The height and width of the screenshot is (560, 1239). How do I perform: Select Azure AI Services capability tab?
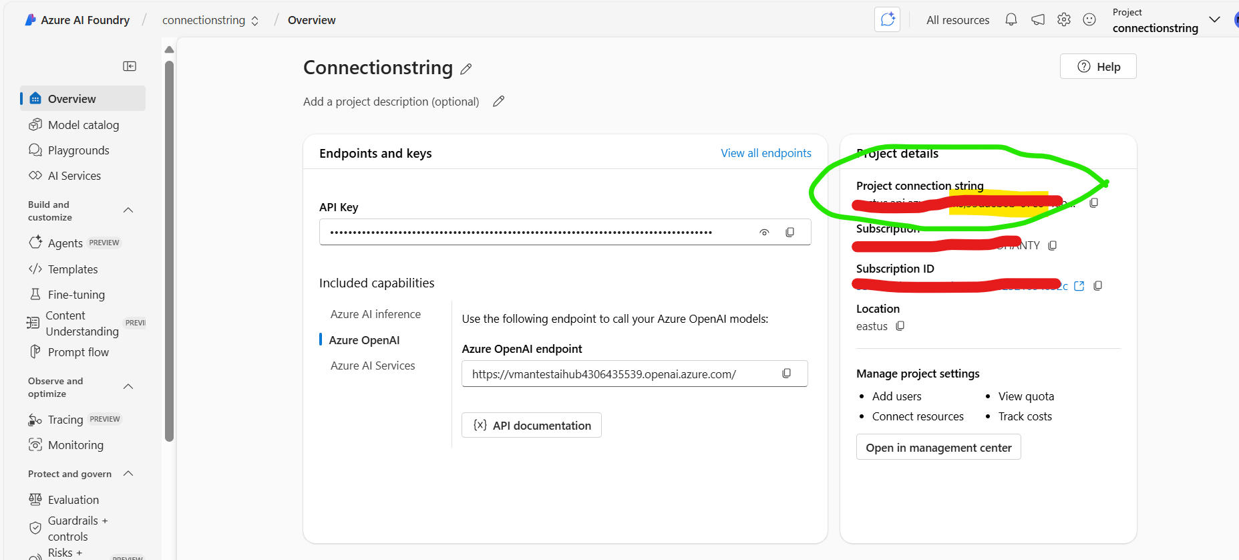373,366
